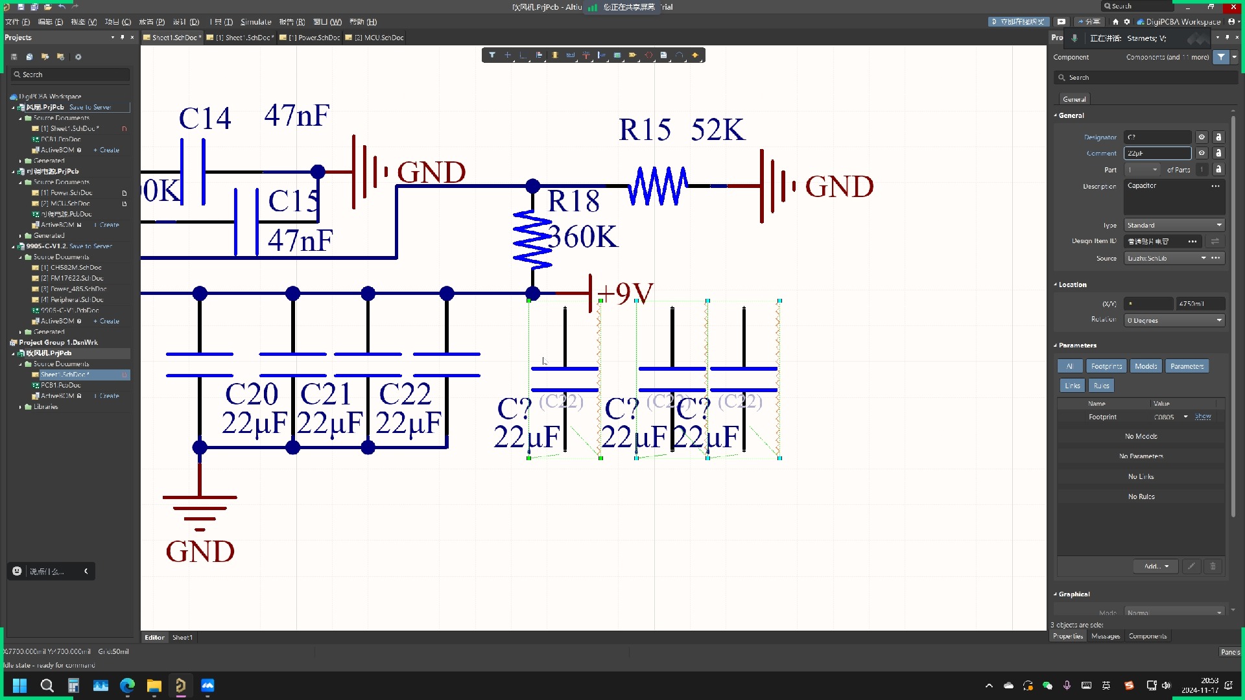Toggle Designator visibility eye icon

point(1202,137)
